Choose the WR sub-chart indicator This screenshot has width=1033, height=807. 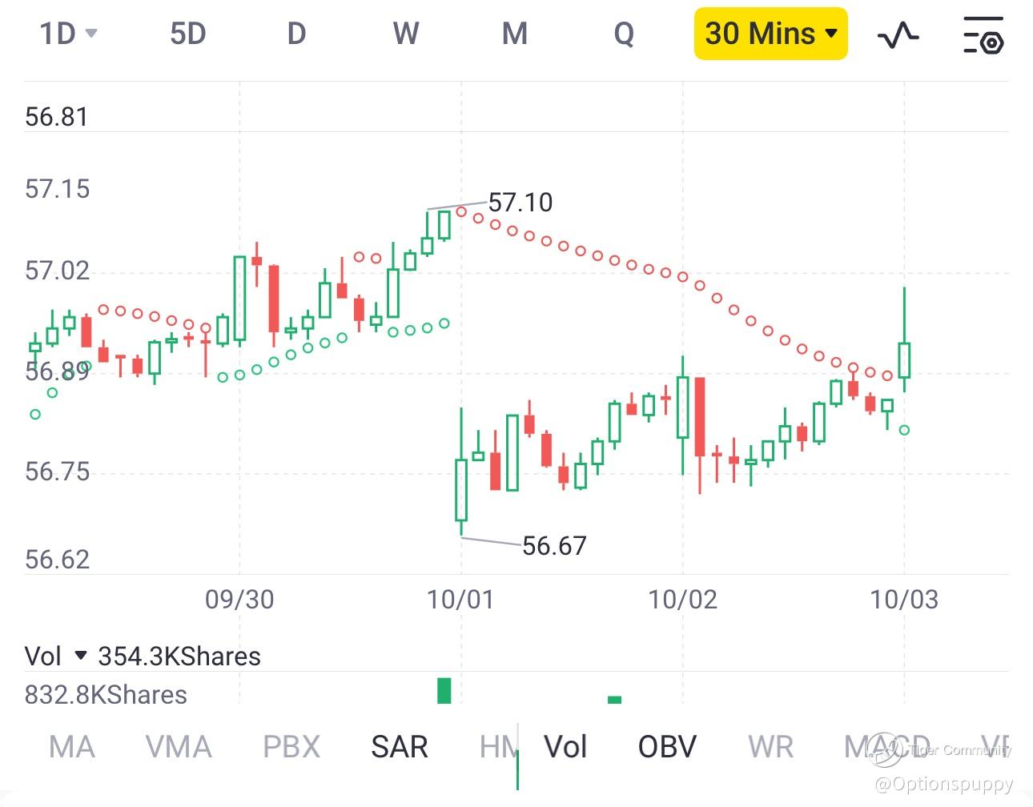(770, 747)
